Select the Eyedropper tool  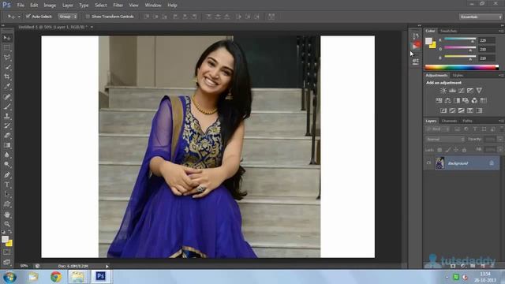[x=7, y=87]
